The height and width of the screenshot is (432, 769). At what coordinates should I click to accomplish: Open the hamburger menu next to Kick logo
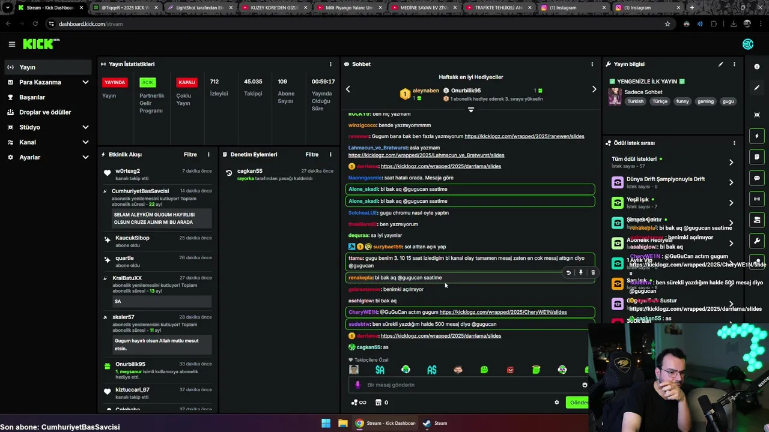[11, 44]
